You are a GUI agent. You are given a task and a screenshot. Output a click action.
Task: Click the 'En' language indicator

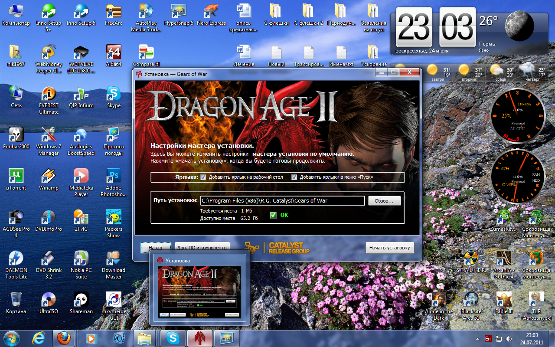tap(488, 339)
